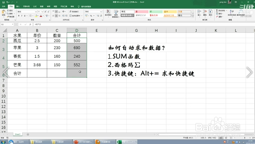Click the Clear eraser icon
This screenshot has height=144, width=255.
(x=217, y=17)
